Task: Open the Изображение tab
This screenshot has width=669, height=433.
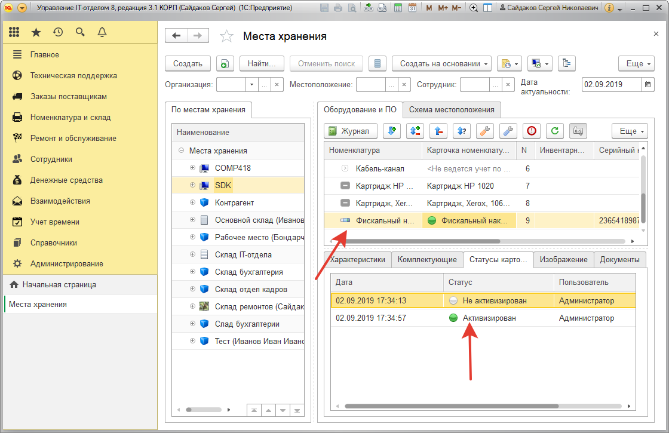Action: (x=563, y=259)
